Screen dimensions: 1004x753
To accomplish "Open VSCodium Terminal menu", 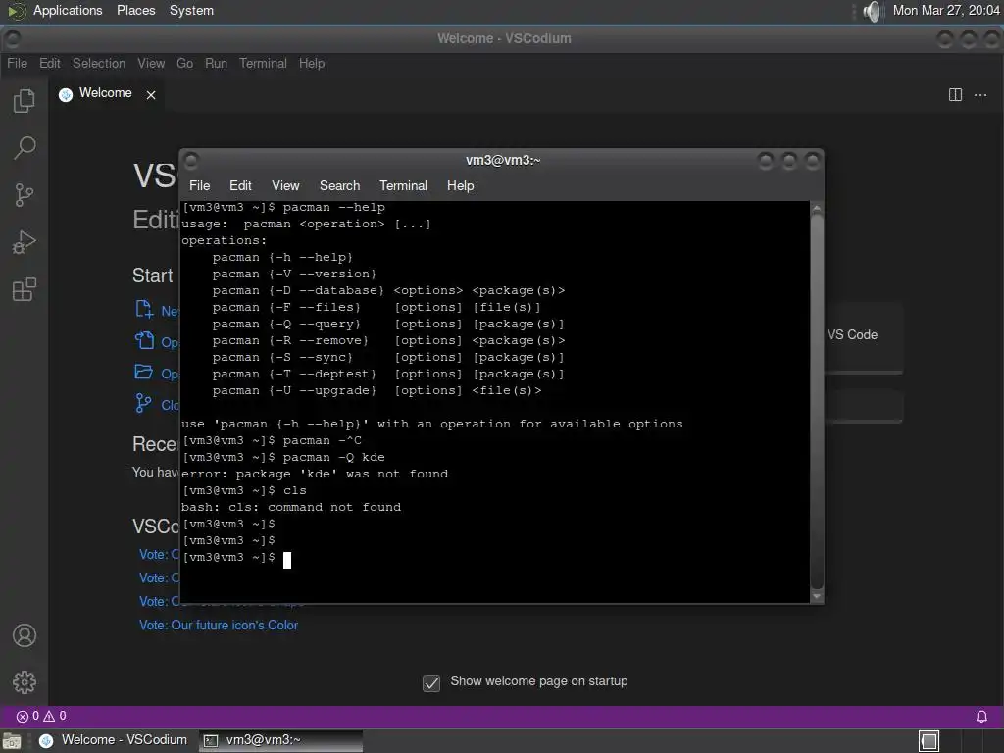I will click(263, 64).
